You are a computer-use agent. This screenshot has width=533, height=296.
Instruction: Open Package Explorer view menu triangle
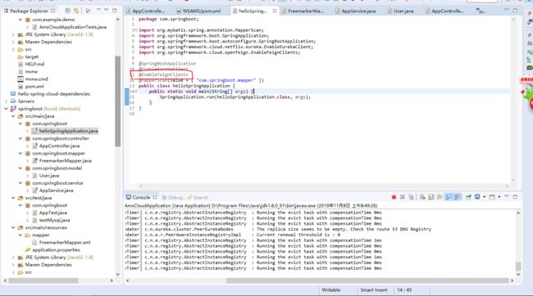tap(98, 10)
